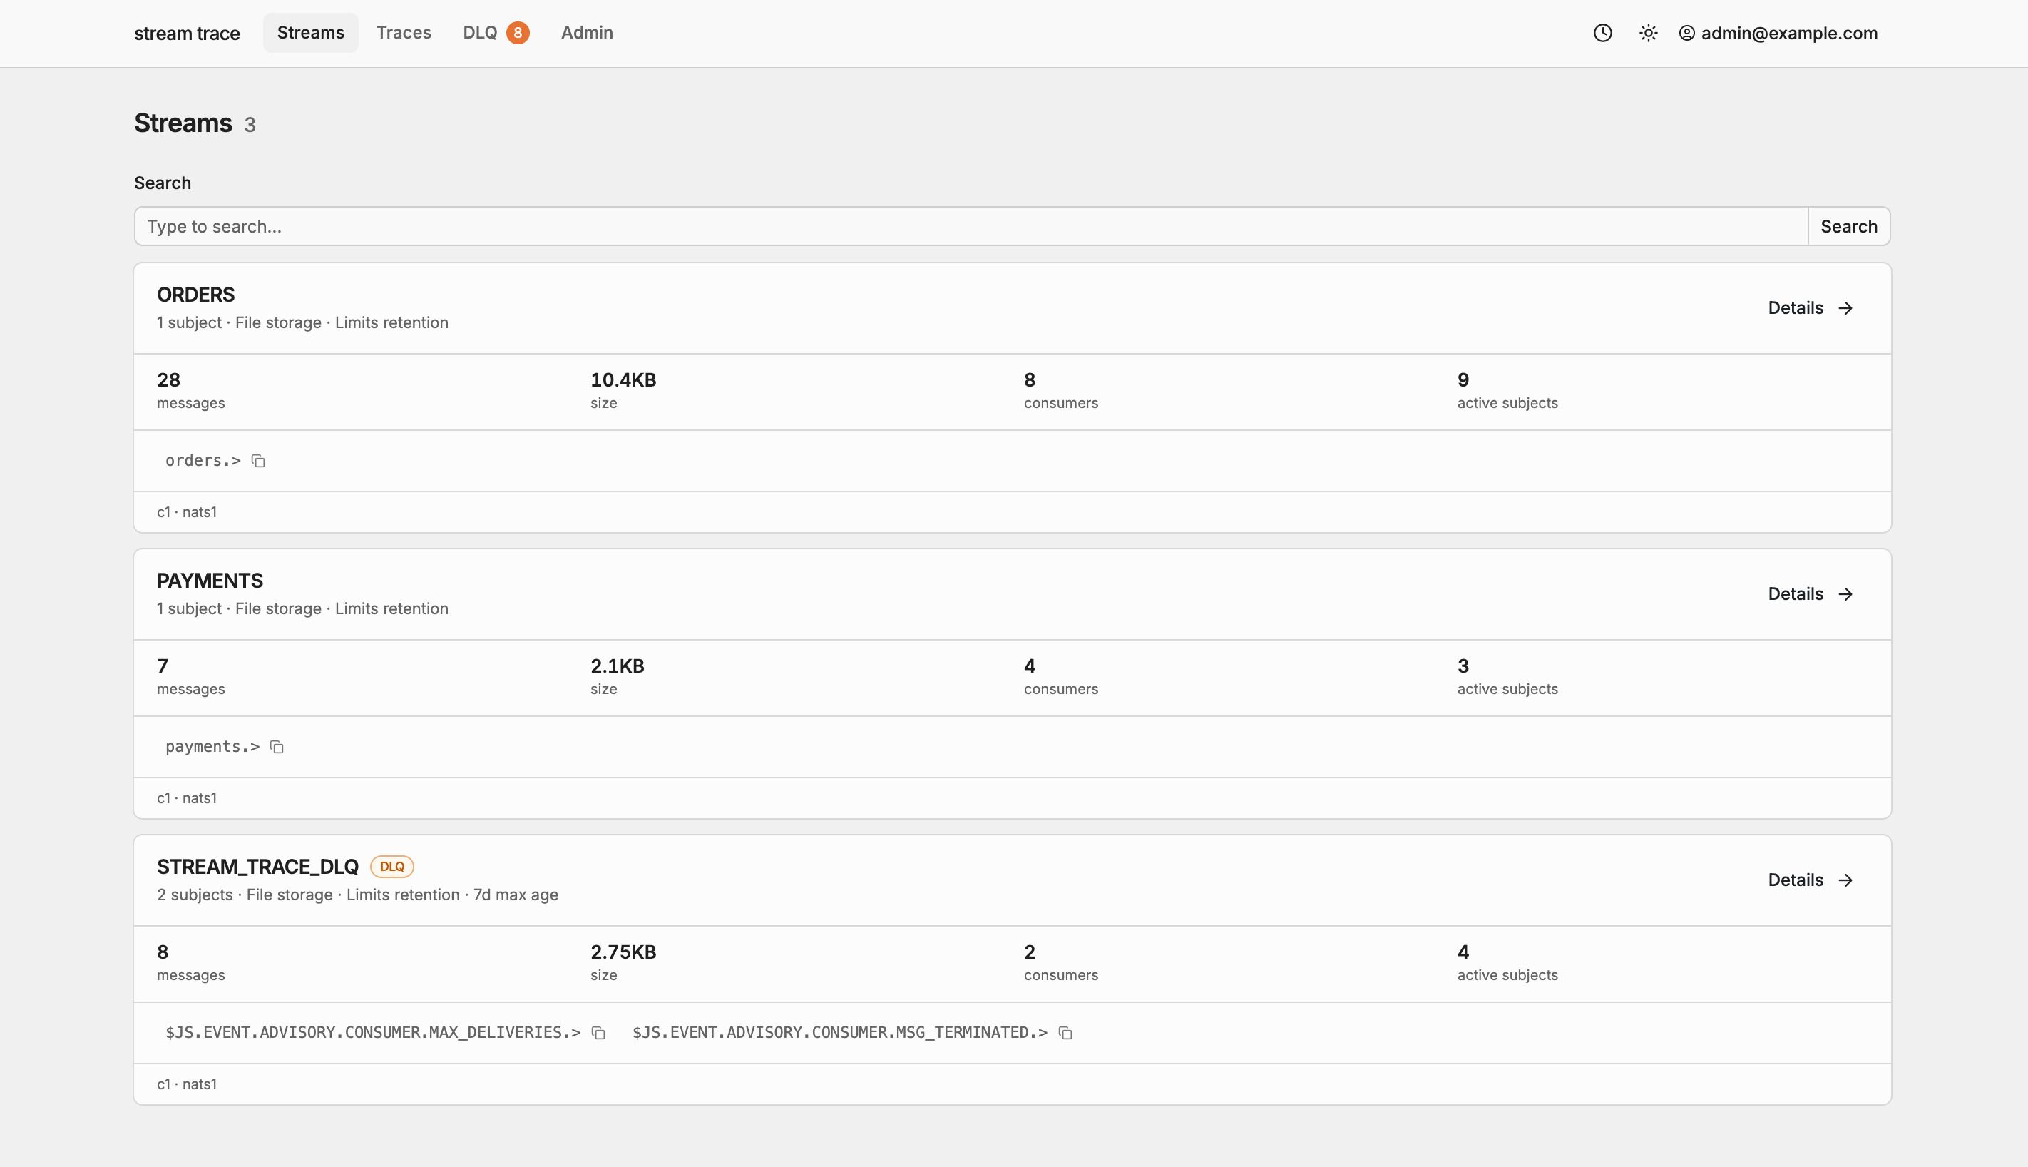Open the clock history icon
Viewport: 2028px width, 1167px height.
1602,33
